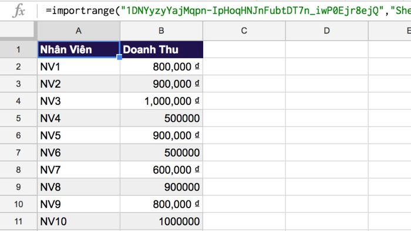The width and height of the screenshot is (411, 231).
Task: Select row 5 header
Action: pos(18,118)
